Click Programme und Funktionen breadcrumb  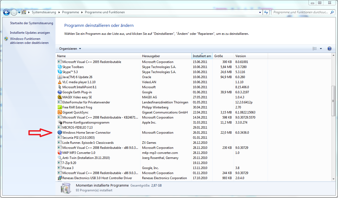tap(105, 12)
